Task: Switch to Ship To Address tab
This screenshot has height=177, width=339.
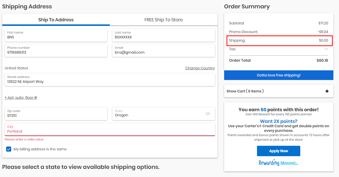Action: click(56, 20)
